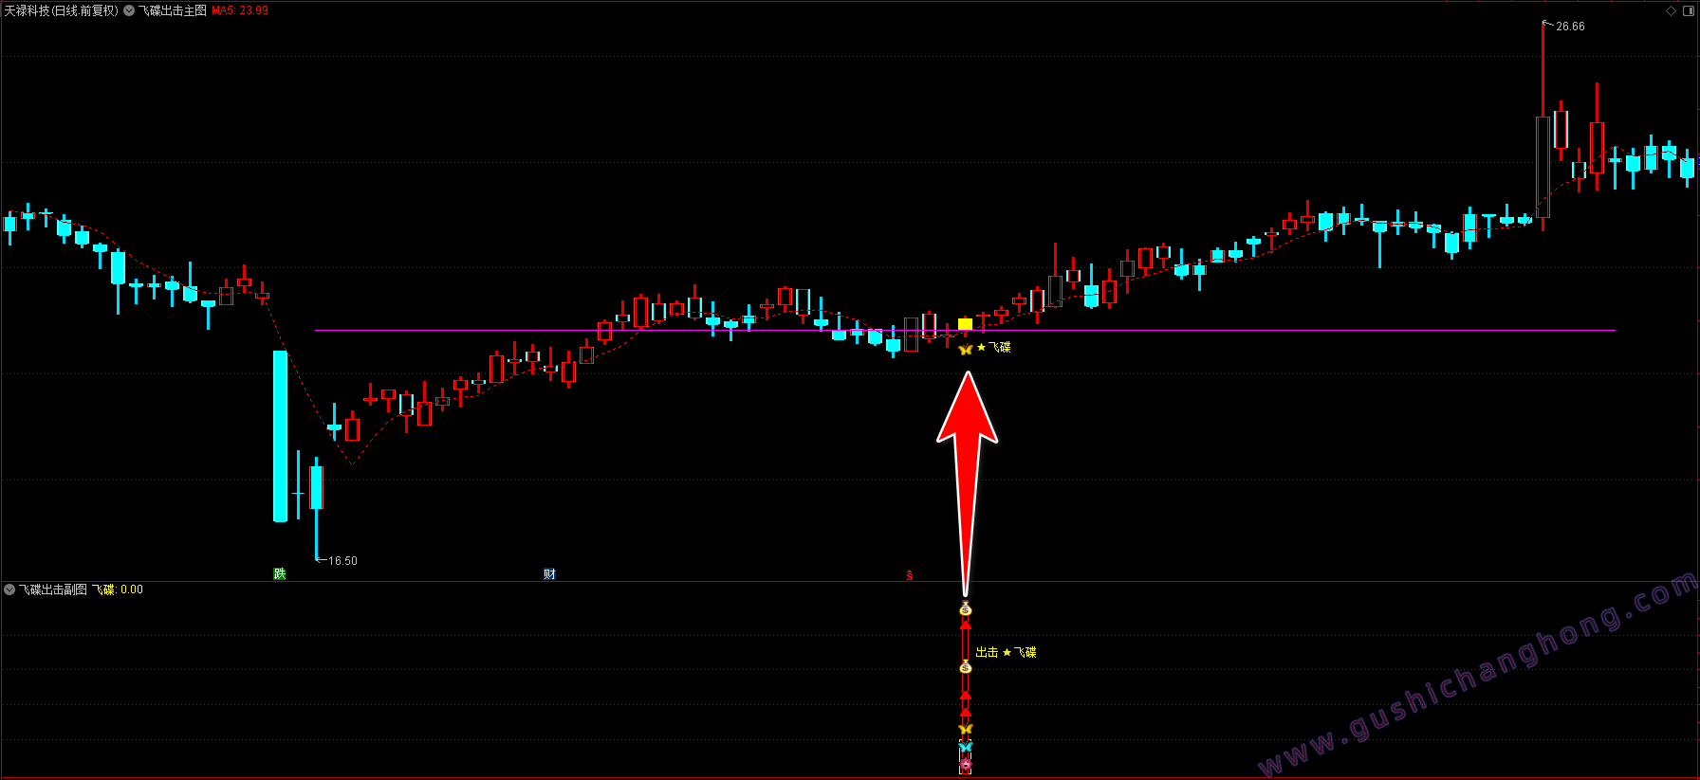Click the yellow highlighted signal candle
The image size is (1700, 780).
coord(965,324)
